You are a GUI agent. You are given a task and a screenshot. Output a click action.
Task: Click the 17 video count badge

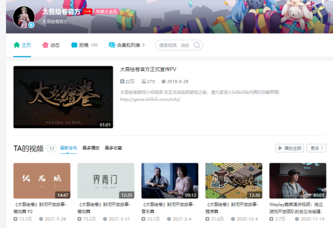pos(52,149)
